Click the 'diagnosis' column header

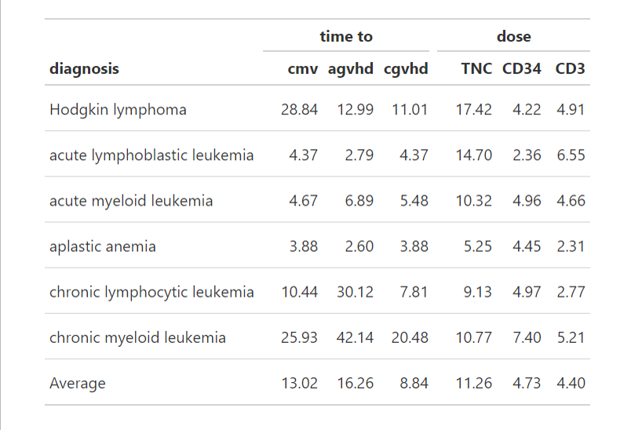point(85,69)
